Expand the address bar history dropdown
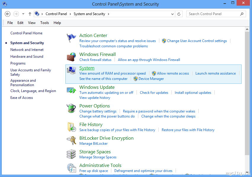The height and width of the screenshot is (177, 252). [x=172, y=14]
